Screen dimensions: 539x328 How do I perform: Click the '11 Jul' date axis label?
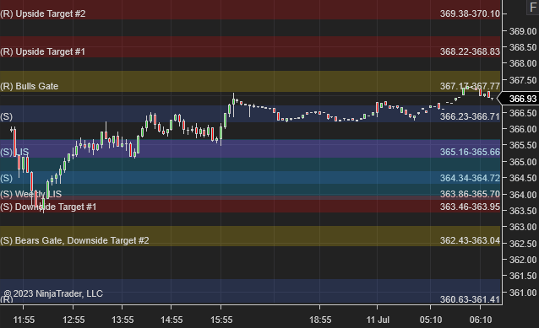coord(378,320)
